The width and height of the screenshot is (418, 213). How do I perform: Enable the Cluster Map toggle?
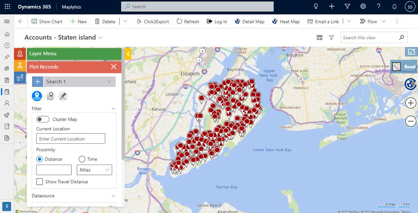42,119
